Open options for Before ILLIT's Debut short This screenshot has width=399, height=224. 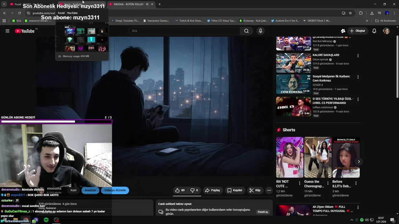356,183
